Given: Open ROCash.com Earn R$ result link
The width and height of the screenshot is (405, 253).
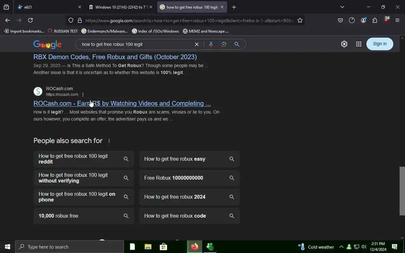Looking at the screenshot, I should [x=122, y=103].
